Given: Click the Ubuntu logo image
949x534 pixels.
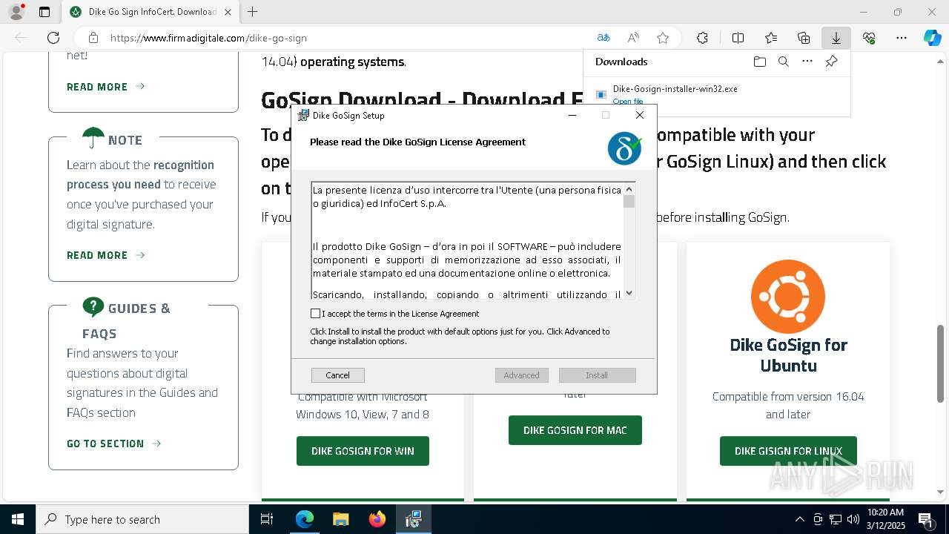Looking at the screenshot, I should pyautogui.click(x=788, y=297).
